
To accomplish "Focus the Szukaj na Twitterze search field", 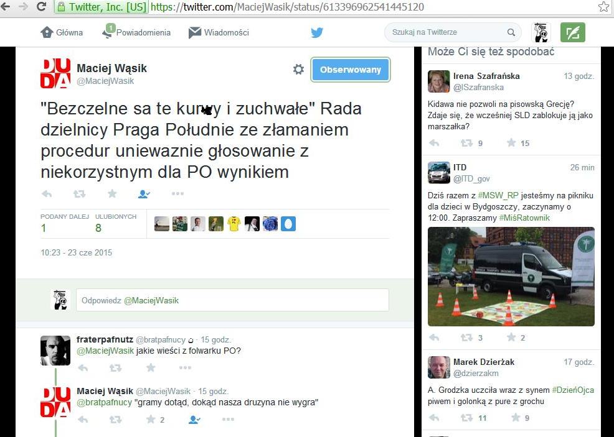I will coord(453,32).
